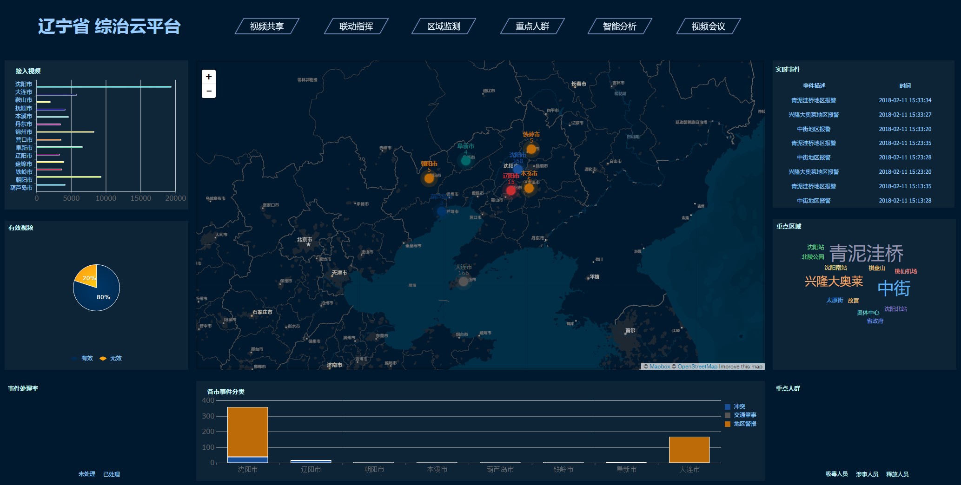Click the orange 地区警报 legend color swatch

pyautogui.click(x=728, y=424)
